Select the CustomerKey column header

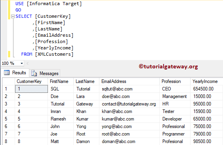(31, 81)
